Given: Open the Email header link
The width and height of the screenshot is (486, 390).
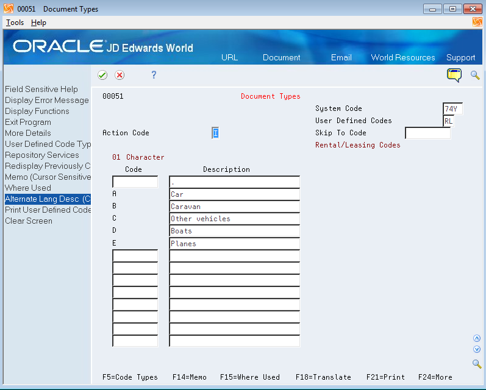Looking at the screenshot, I should pos(341,58).
